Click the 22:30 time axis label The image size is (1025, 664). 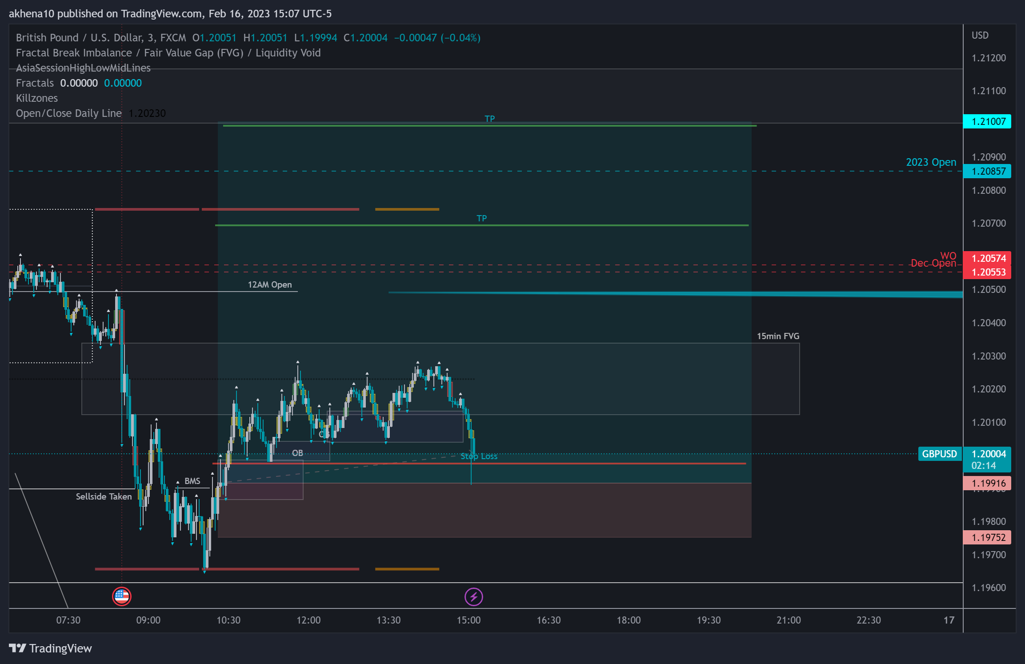869,620
